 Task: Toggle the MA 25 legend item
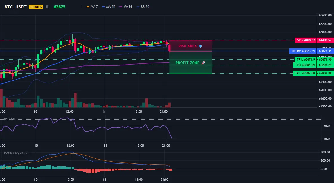109,7
